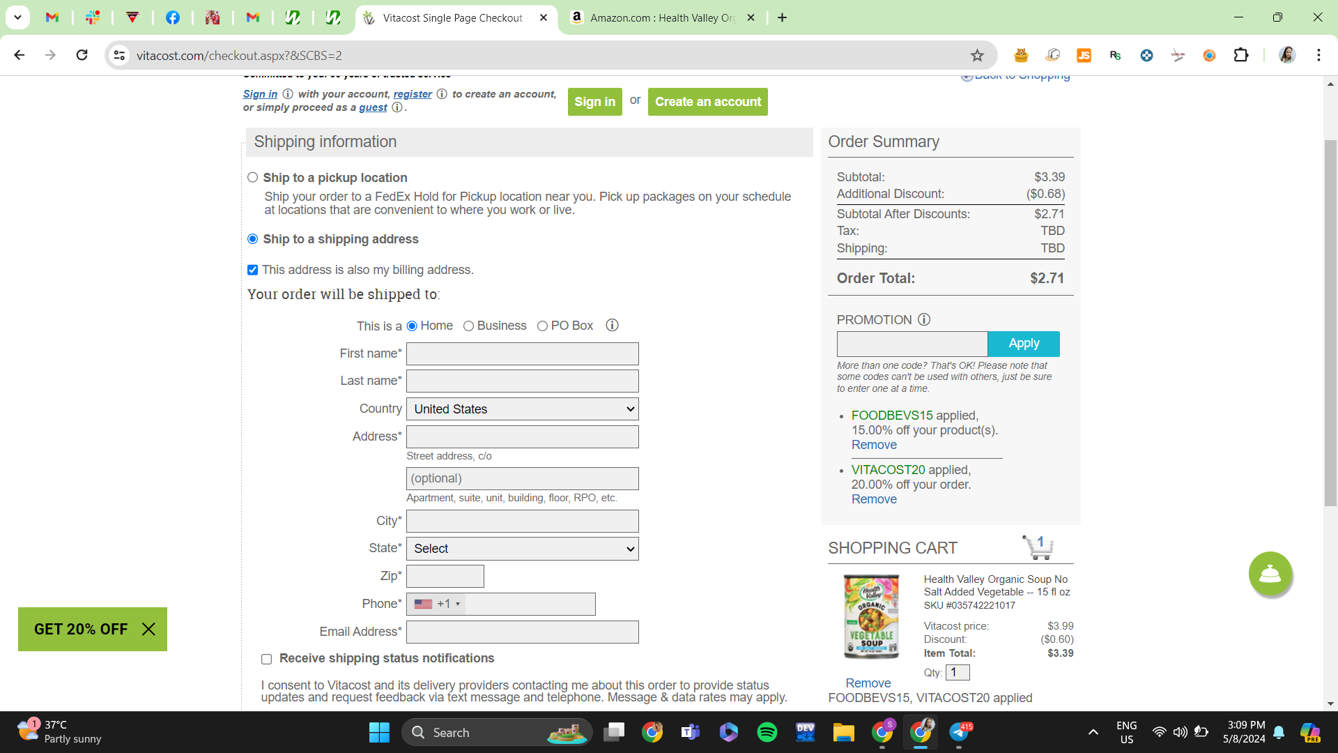1338x753 pixels.
Task: Remove the soup from shopping cart
Action: (868, 683)
